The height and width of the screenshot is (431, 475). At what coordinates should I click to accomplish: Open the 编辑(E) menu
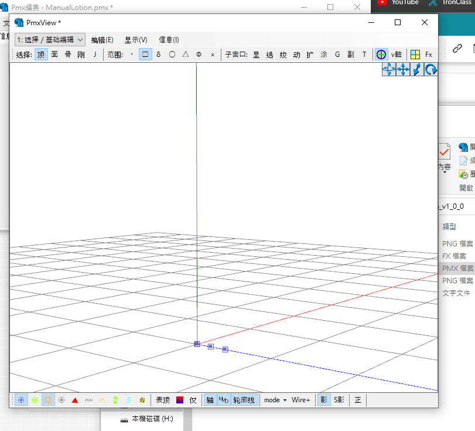(102, 40)
